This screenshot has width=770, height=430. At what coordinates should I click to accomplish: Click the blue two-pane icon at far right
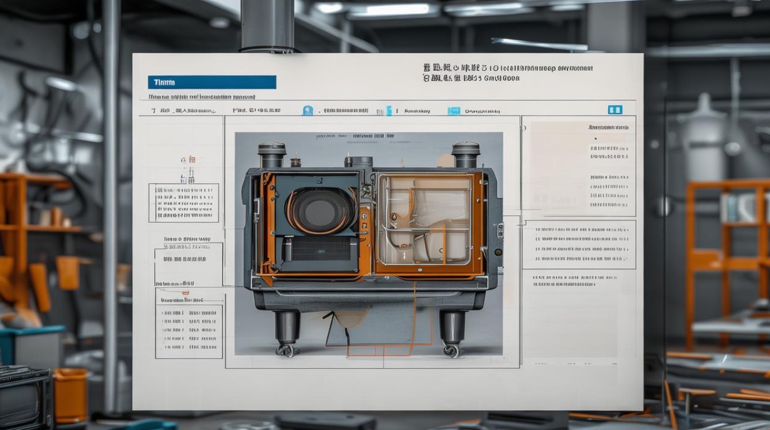[615, 110]
